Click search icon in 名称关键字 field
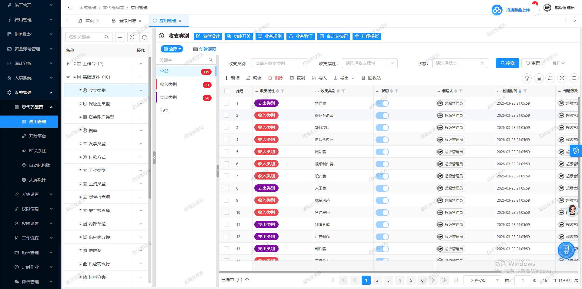582x289 pixels. pyautogui.click(x=107, y=37)
